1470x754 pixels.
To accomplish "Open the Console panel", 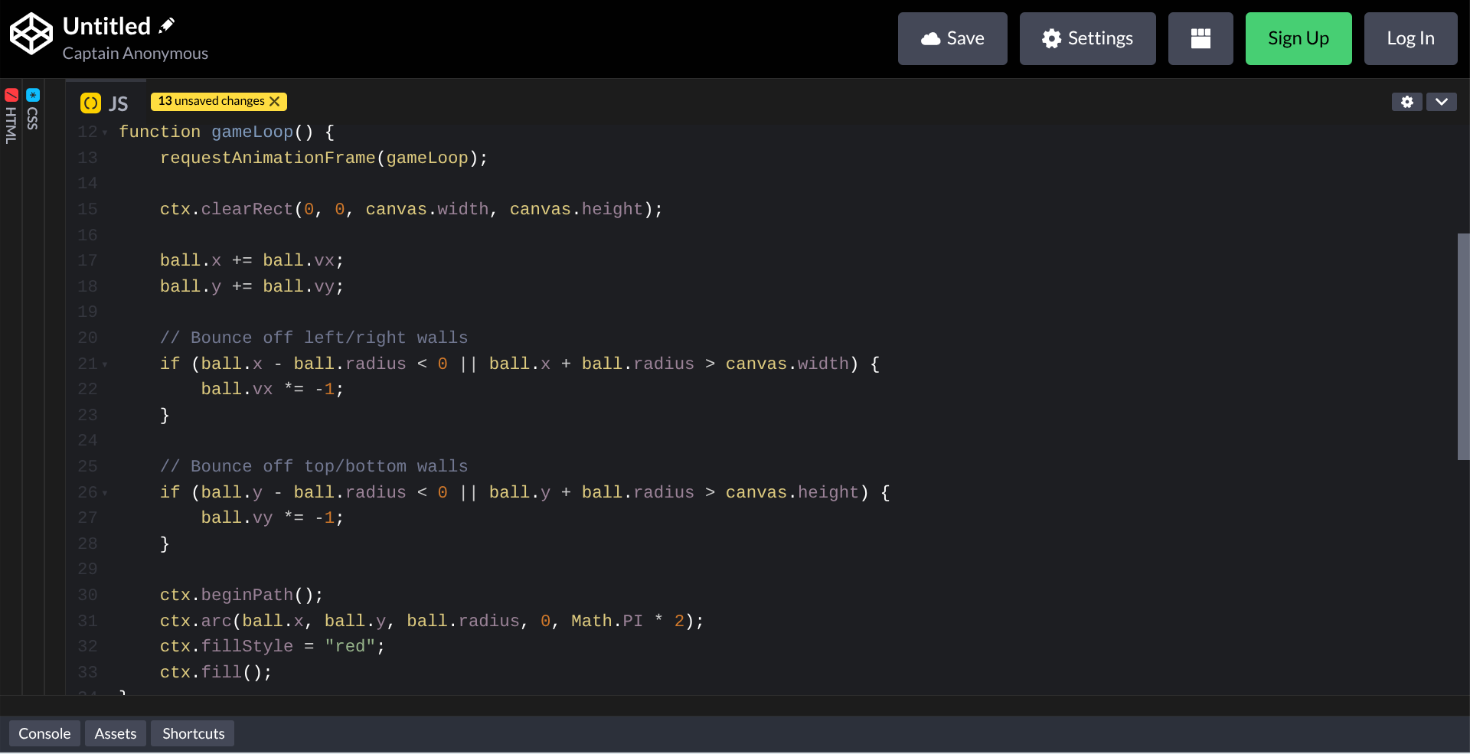I will tap(44, 733).
